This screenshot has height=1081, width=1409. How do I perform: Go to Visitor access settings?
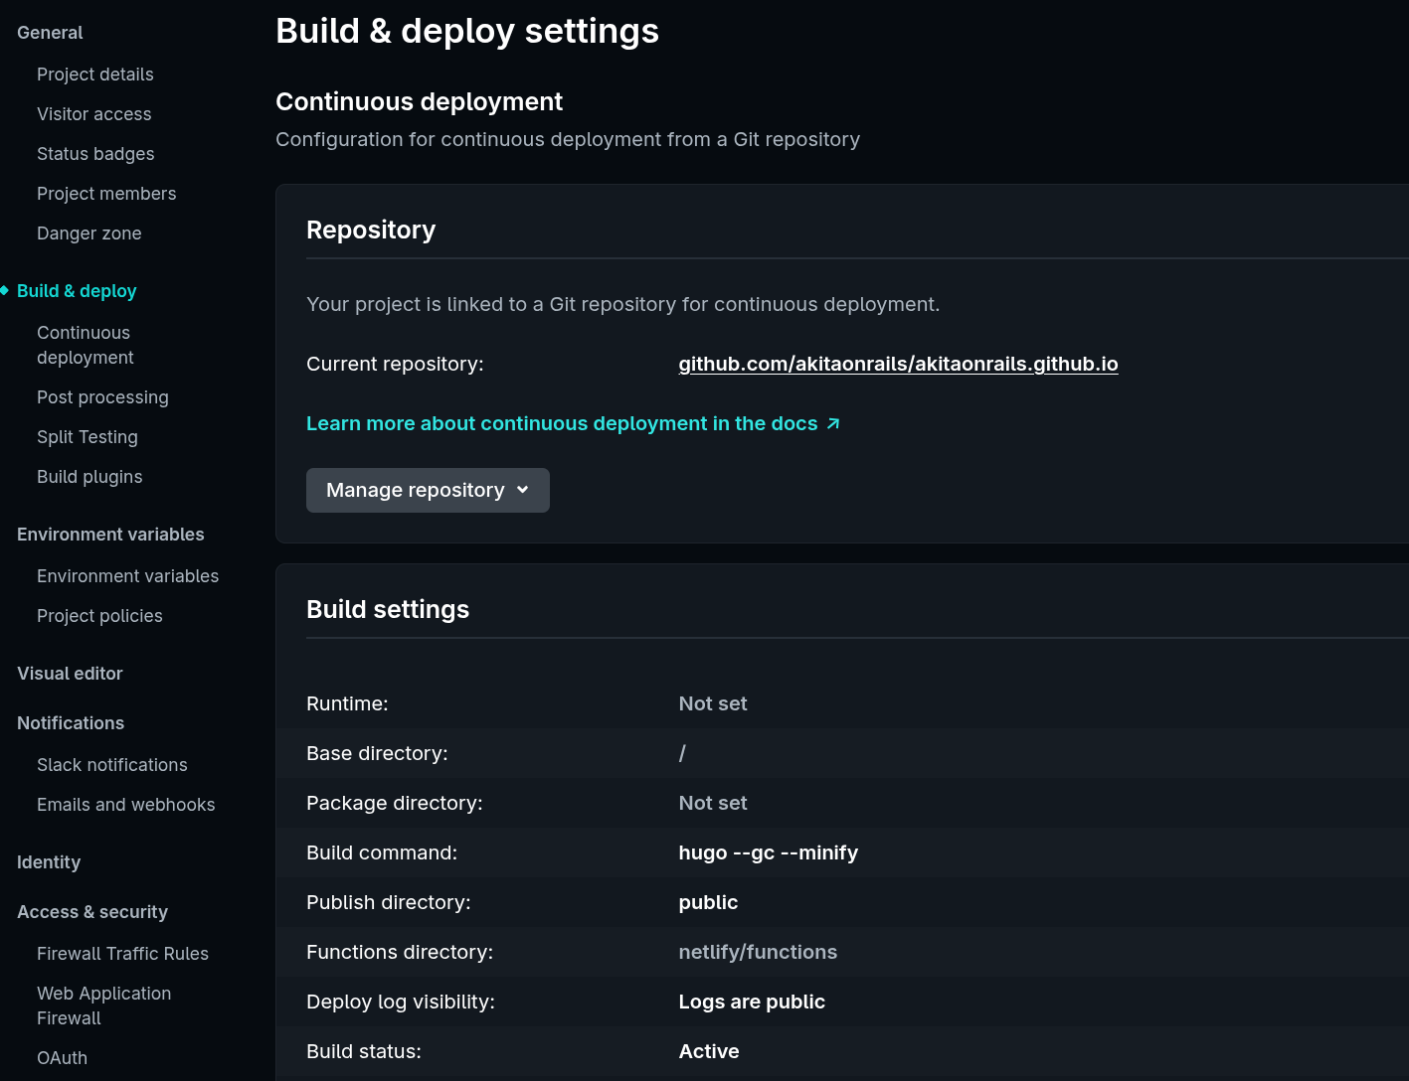(94, 114)
